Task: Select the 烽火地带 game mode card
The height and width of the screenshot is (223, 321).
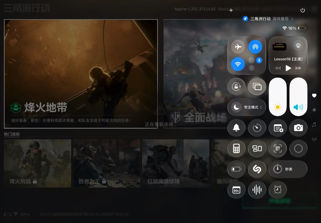Action: pyautogui.click(x=81, y=74)
